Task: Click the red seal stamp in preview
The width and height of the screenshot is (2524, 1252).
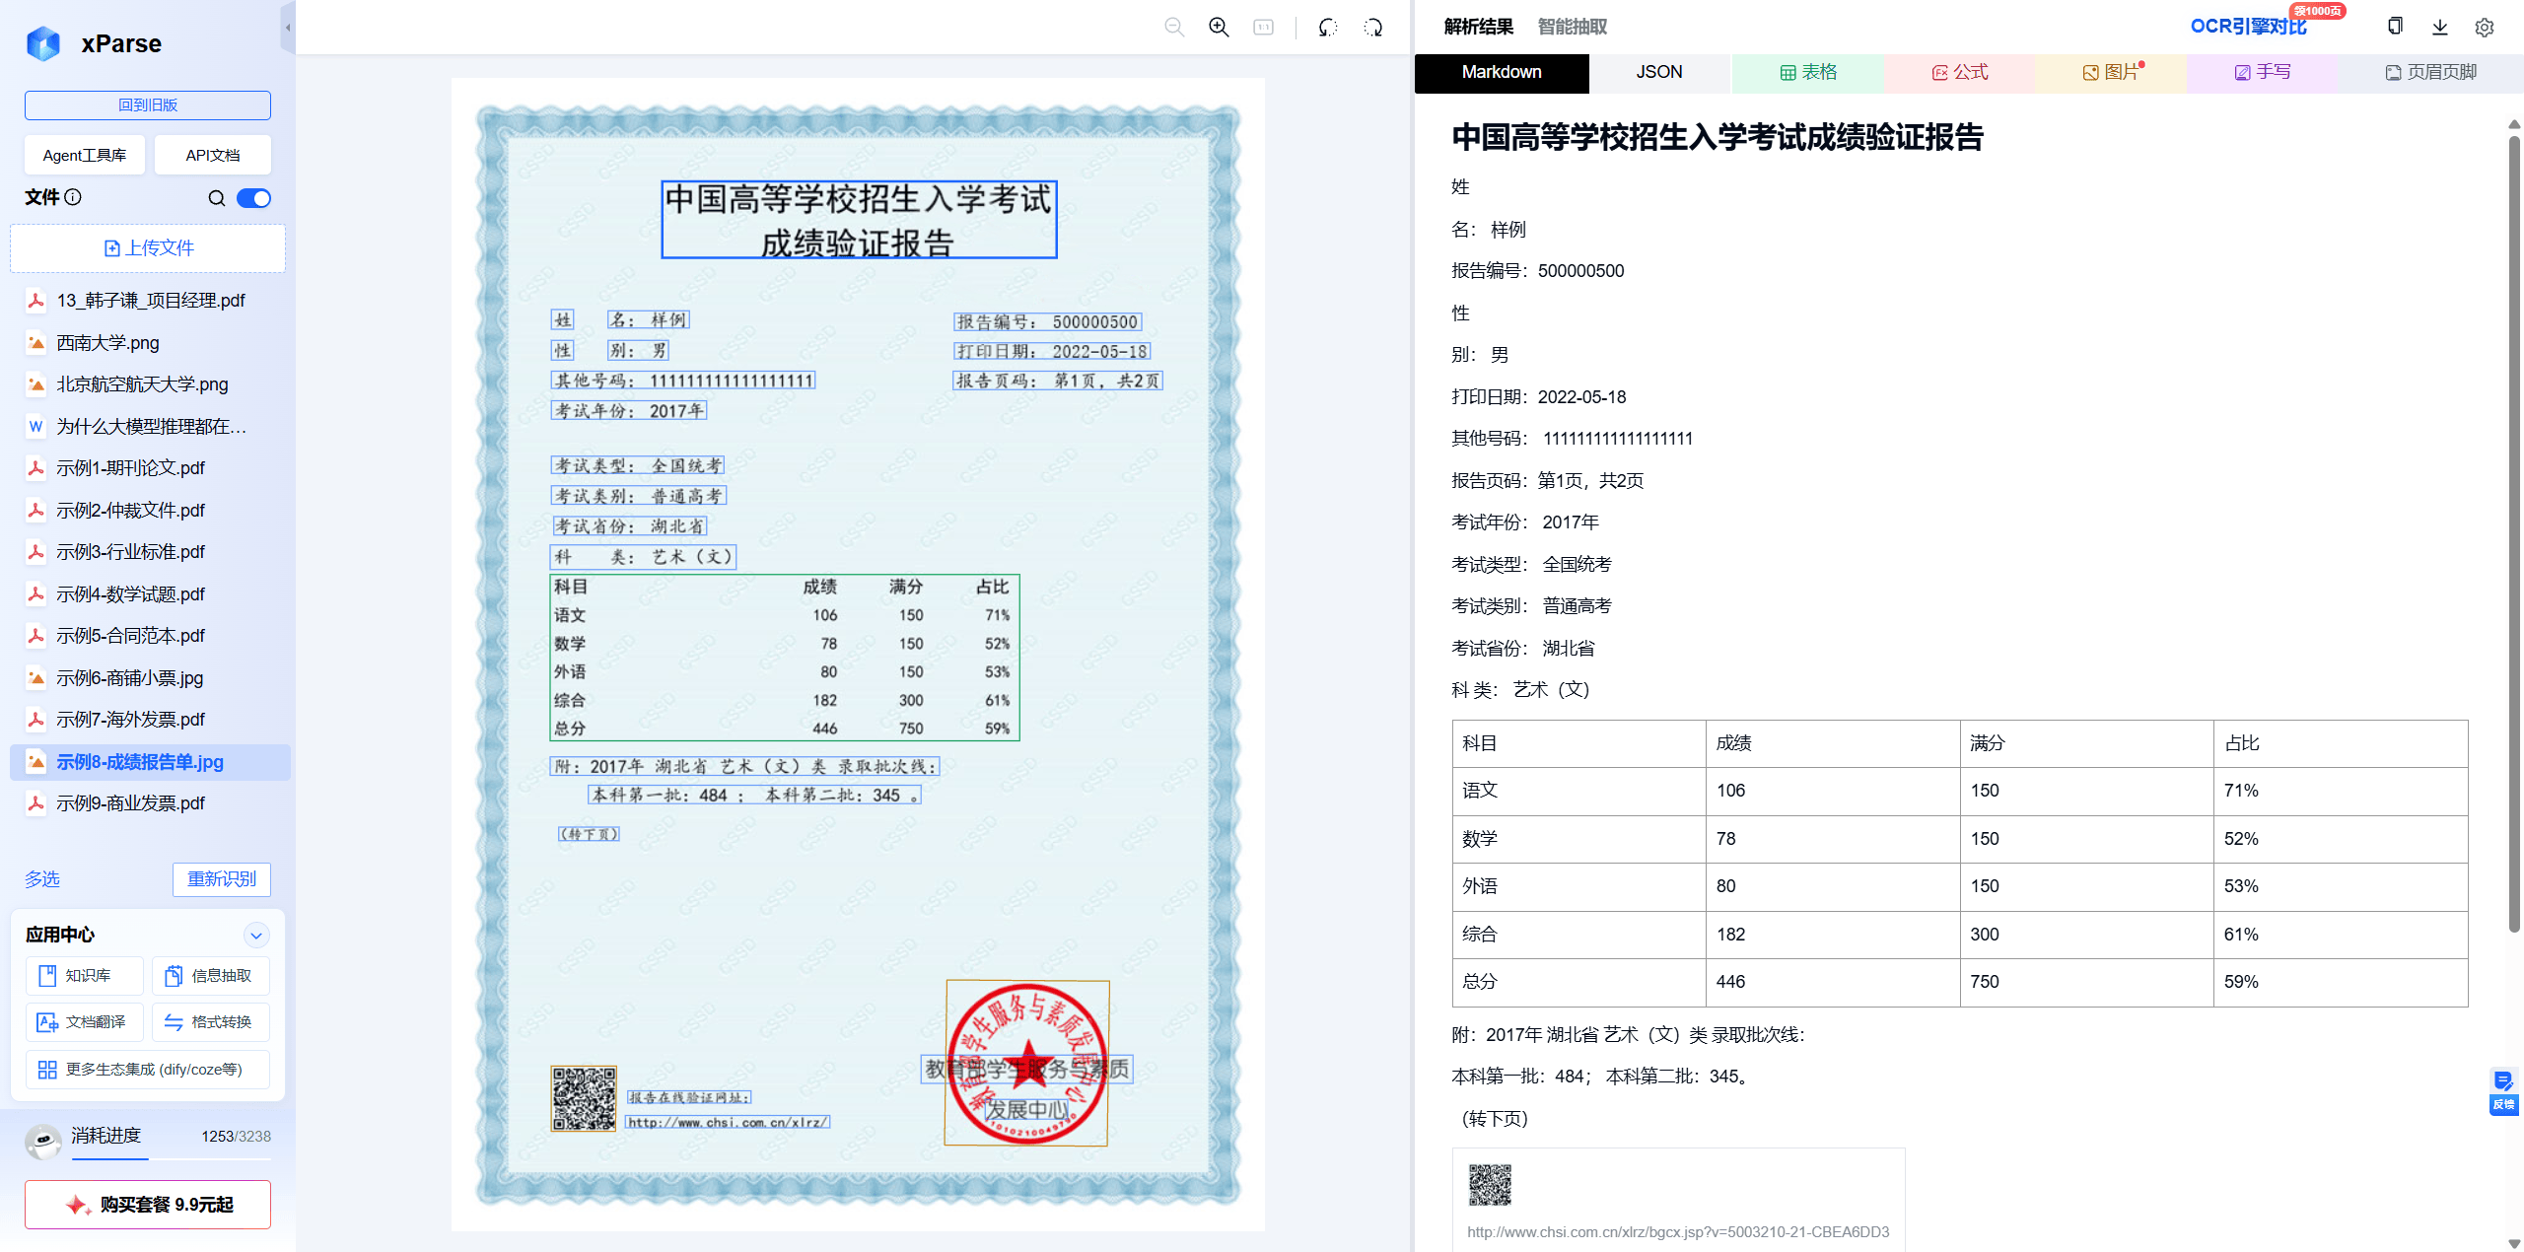Action: [x=1027, y=1064]
